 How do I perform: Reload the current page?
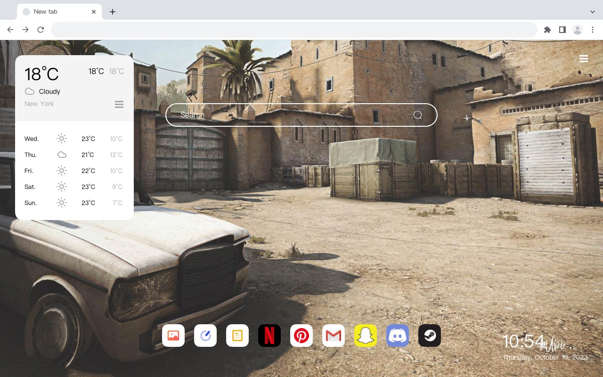(x=41, y=30)
